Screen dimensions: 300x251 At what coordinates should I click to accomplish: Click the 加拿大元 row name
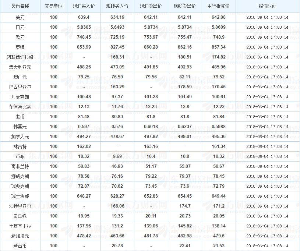(x=20, y=137)
